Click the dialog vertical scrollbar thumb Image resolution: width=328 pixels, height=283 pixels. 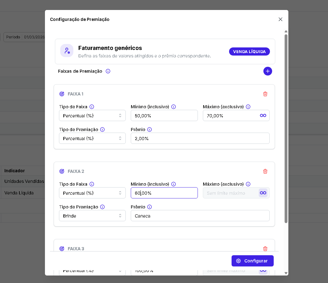[x=286, y=129]
